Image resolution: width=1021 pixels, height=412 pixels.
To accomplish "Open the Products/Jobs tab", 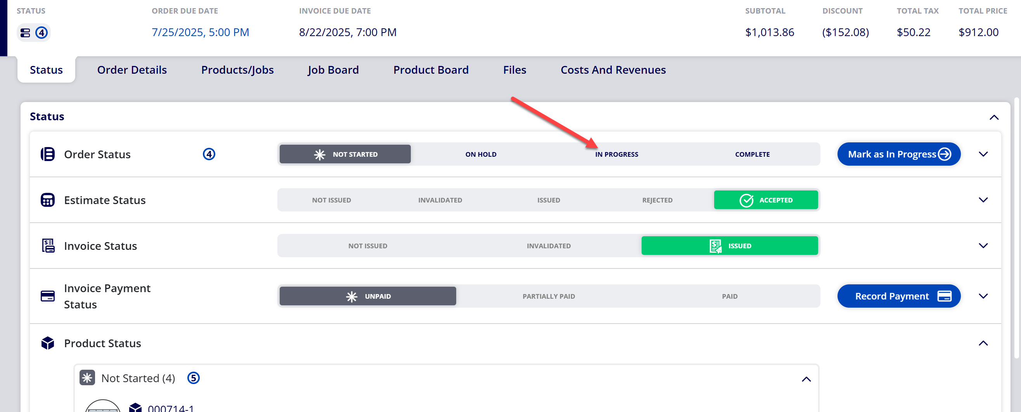I will [x=237, y=70].
